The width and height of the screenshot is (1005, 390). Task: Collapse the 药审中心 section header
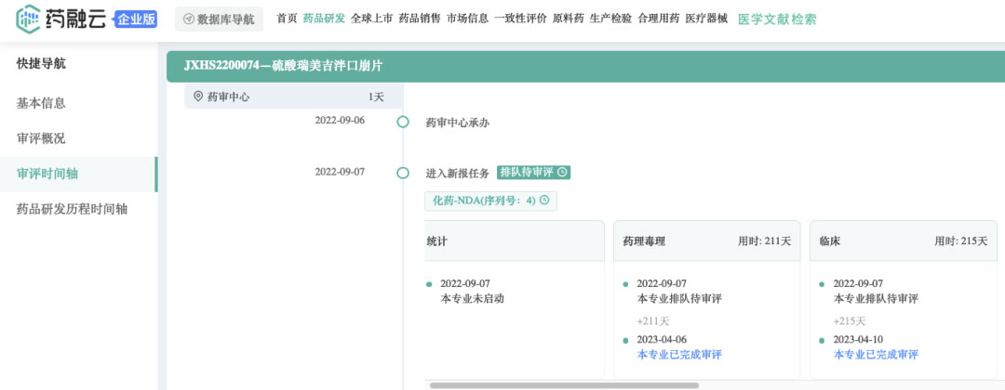pos(293,97)
